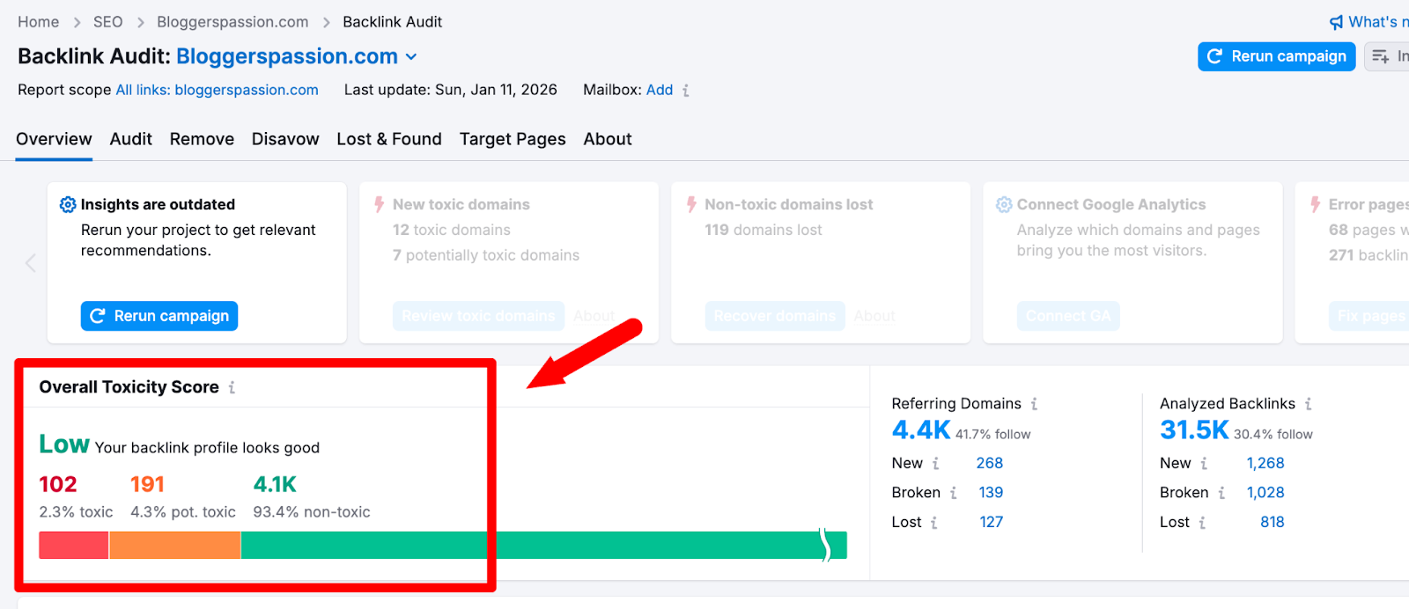Click info icon for Referring Domains New
Image resolution: width=1409 pixels, height=609 pixels.
click(x=935, y=464)
